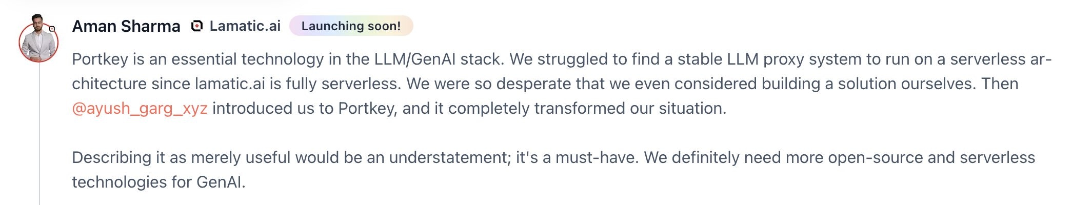
Task: Open Aman Sharma's profile avatar
Action: coord(38,41)
